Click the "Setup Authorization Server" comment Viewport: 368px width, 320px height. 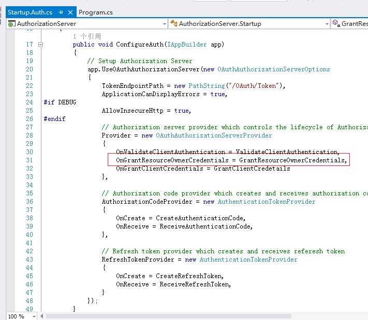coord(140,61)
